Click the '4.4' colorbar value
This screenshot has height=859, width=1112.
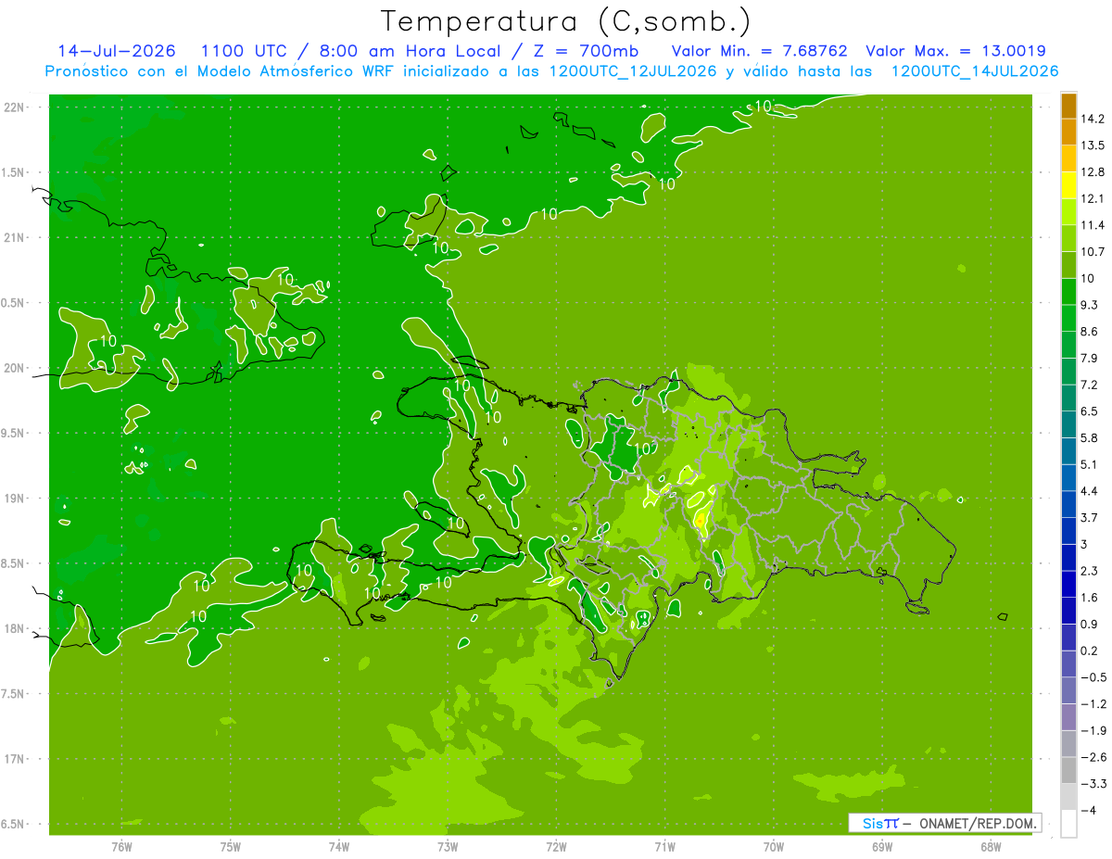pyautogui.click(x=1090, y=491)
